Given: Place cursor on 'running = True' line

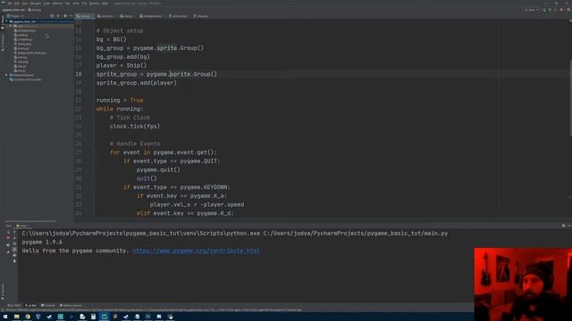Looking at the screenshot, I should pos(120,101).
